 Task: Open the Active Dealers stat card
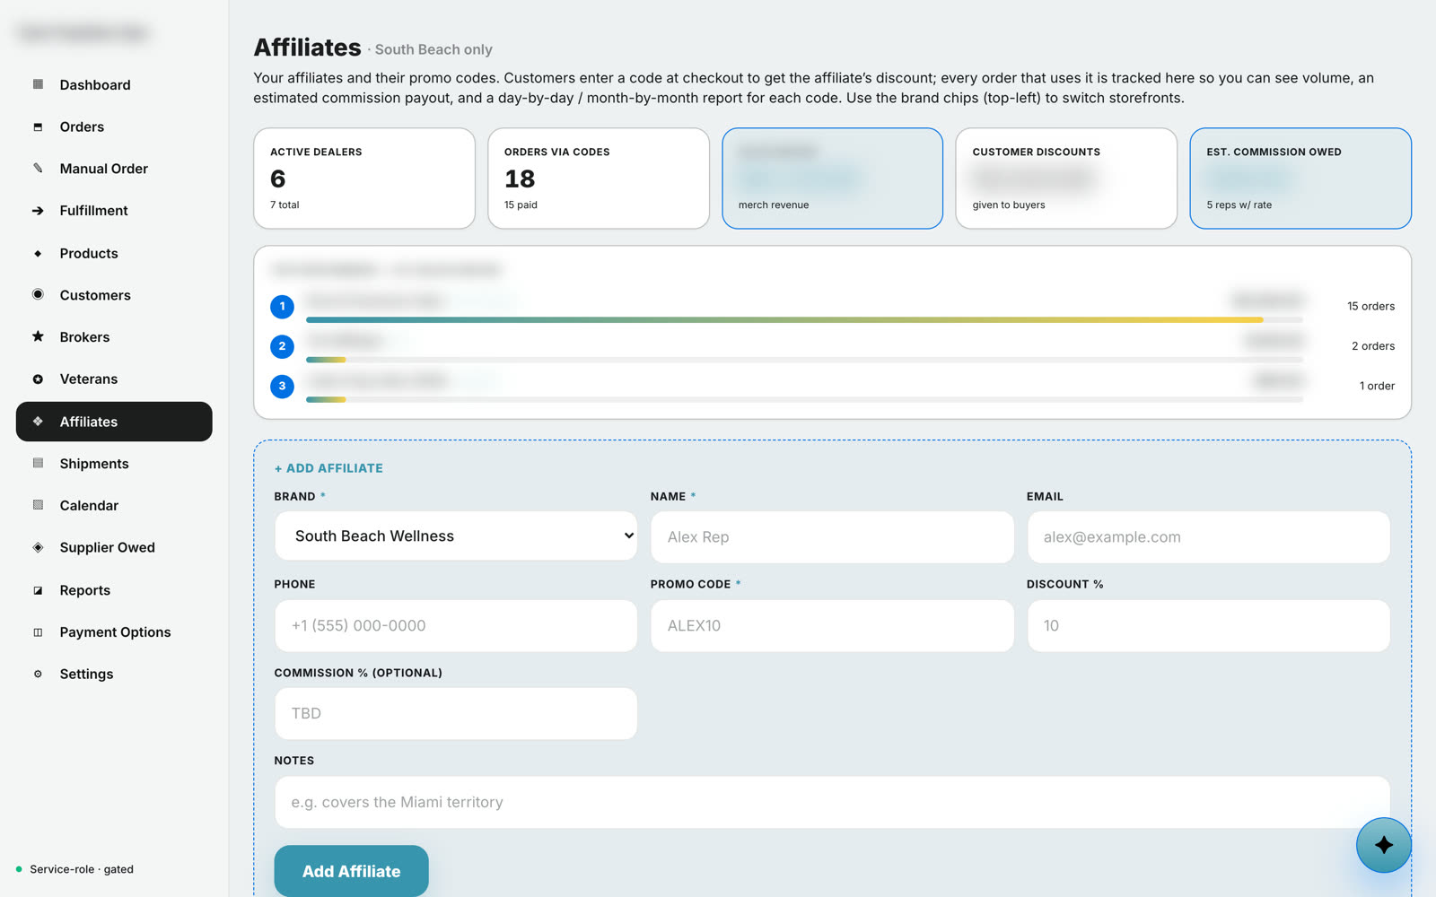pyautogui.click(x=364, y=179)
